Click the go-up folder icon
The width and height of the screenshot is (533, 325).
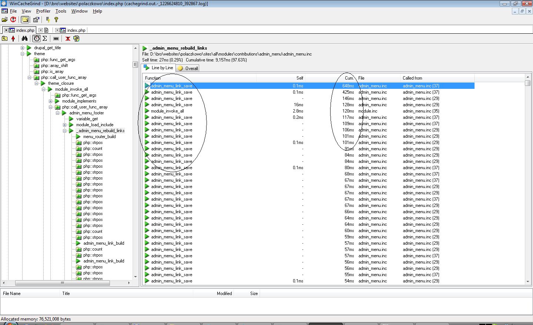coord(4,38)
